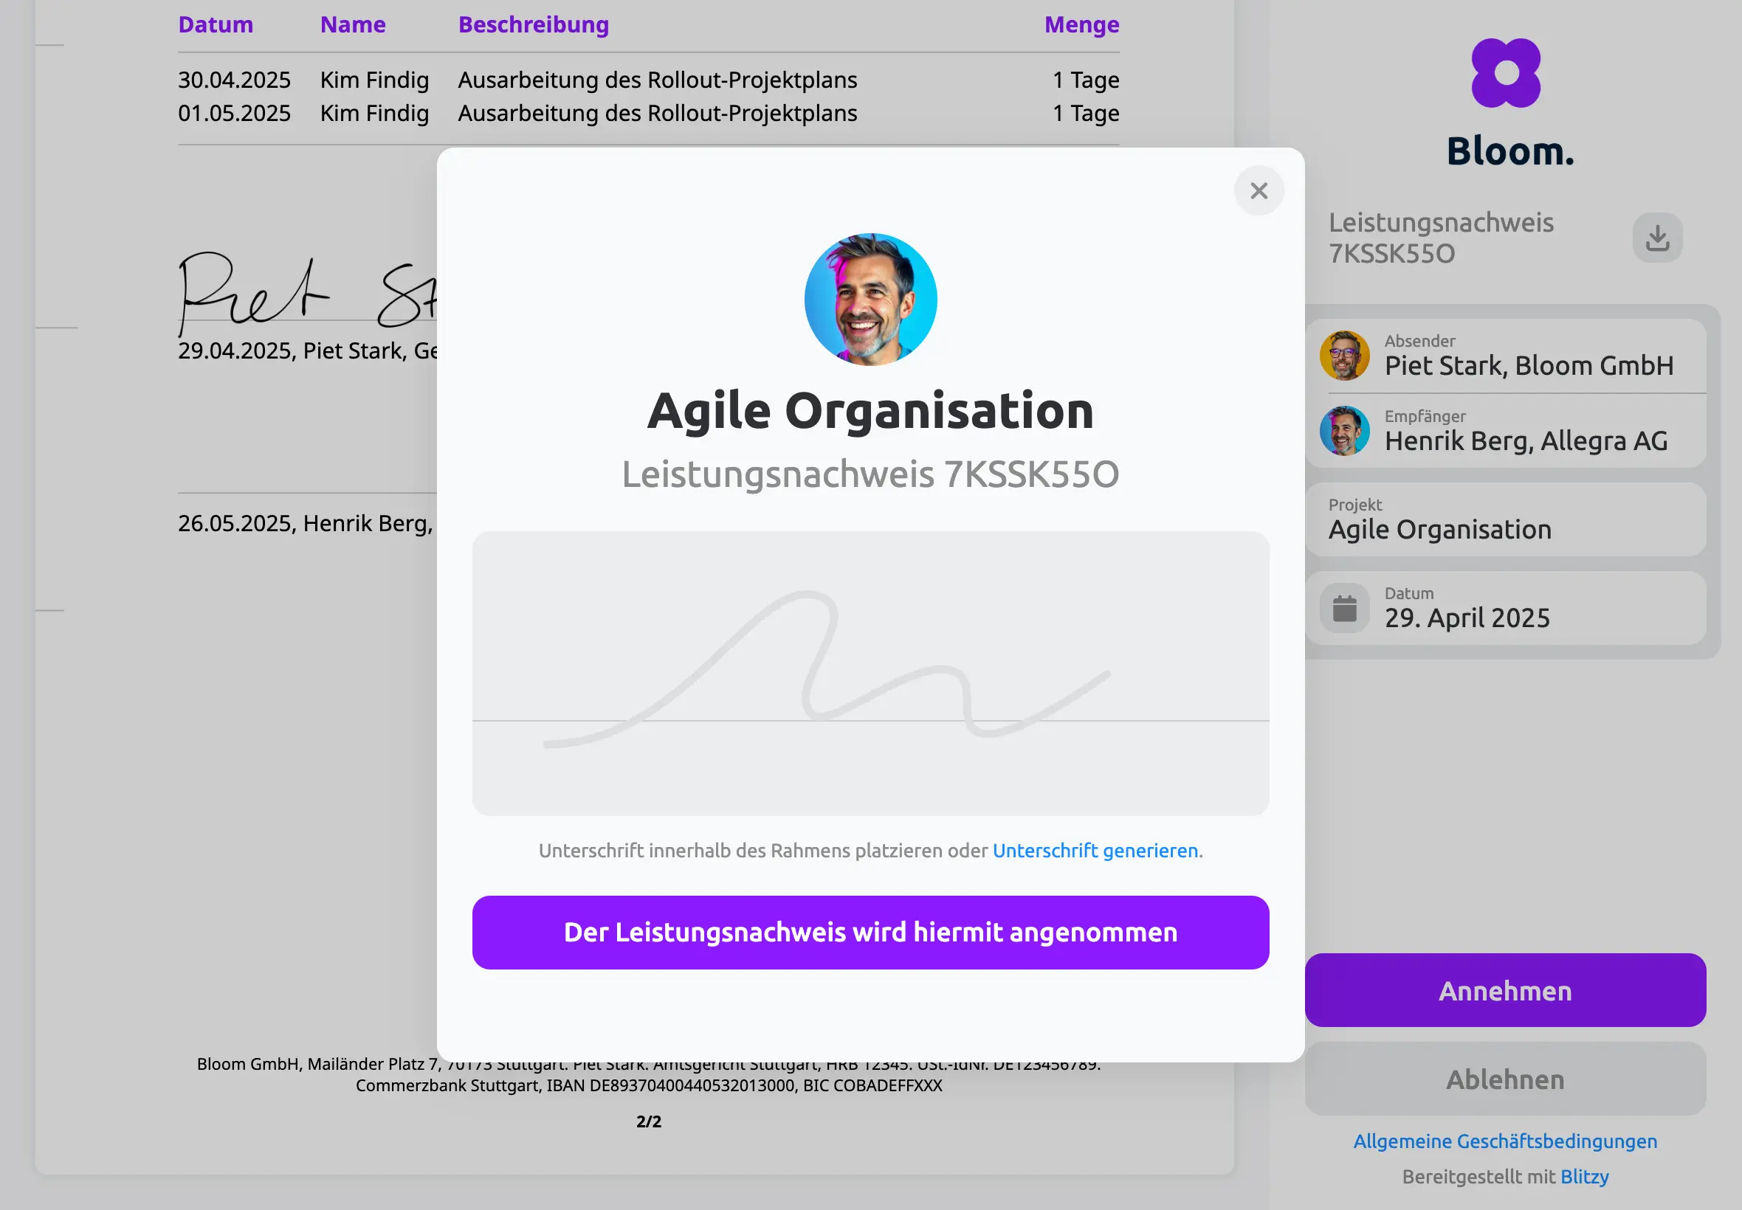Click the Bloom flower logo
This screenshot has width=1742, height=1210.
[x=1505, y=73]
